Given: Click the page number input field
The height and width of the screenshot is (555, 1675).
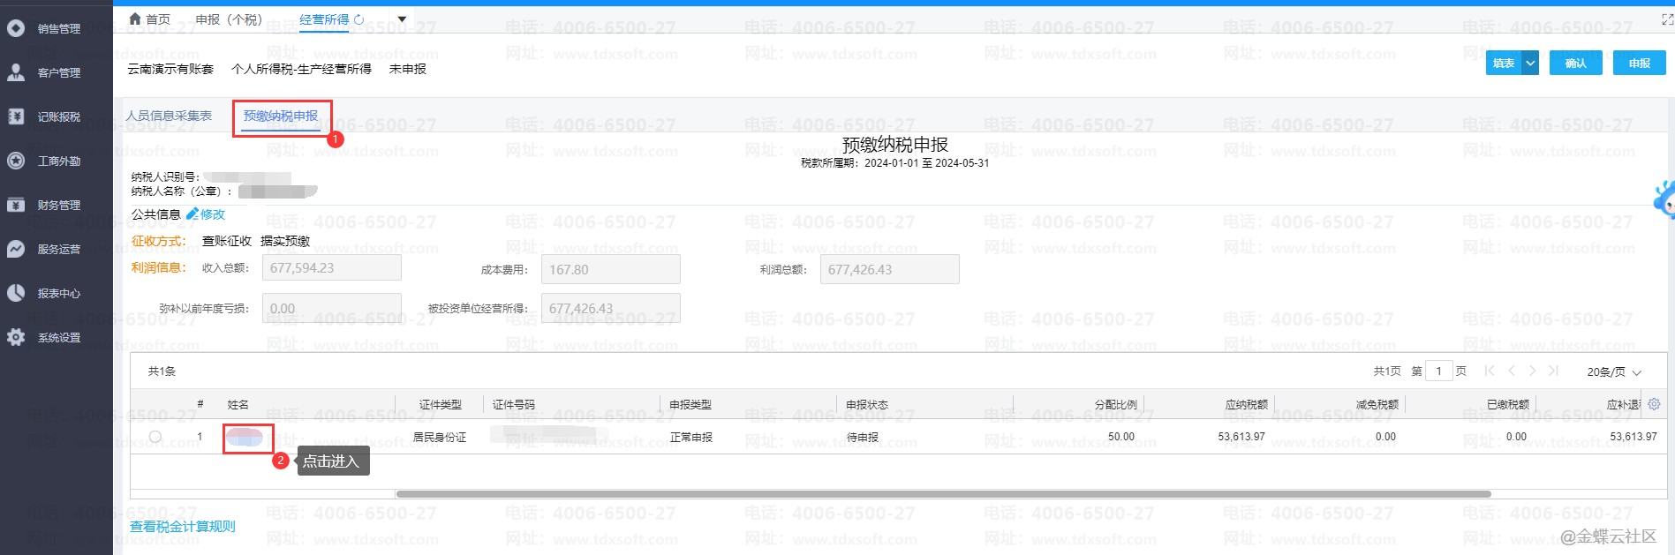Looking at the screenshot, I should click(x=1438, y=371).
